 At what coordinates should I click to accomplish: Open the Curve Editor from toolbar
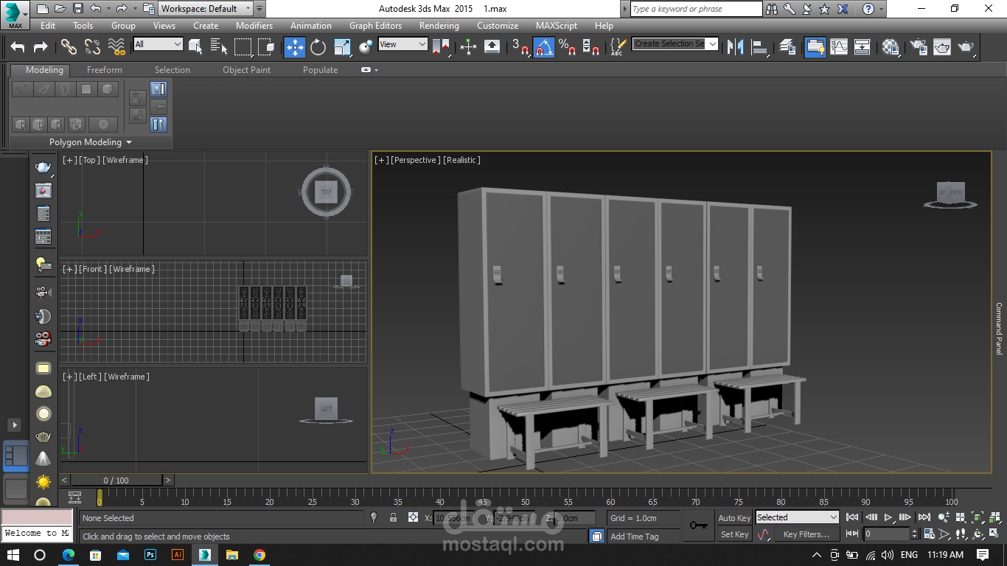839,47
